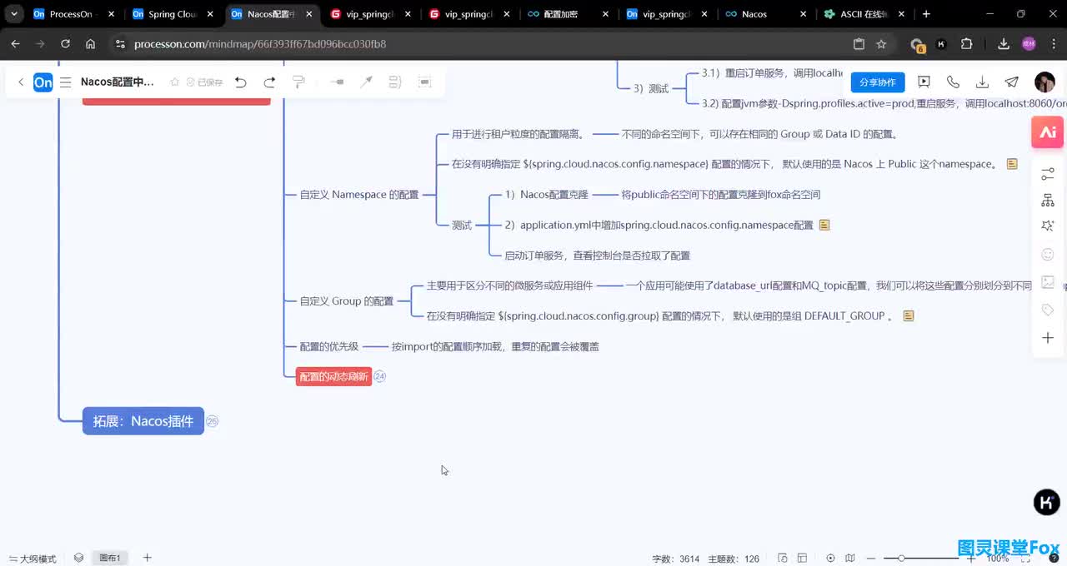Toggle the minimap navigator icon
The height and width of the screenshot is (566, 1067).
[850, 559]
